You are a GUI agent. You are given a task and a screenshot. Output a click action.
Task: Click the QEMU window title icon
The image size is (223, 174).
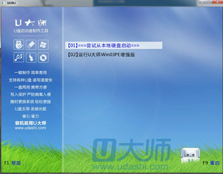click(3, 3)
